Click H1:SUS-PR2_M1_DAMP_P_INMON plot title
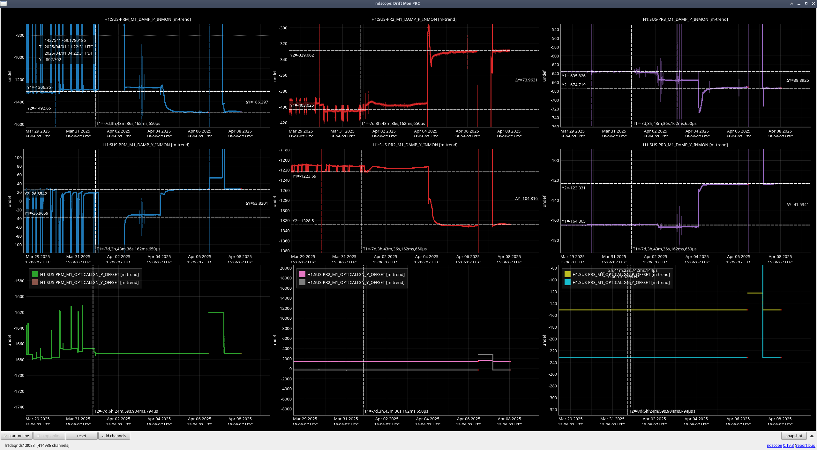The height and width of the screenshot is (450, 817). point(414,19)
